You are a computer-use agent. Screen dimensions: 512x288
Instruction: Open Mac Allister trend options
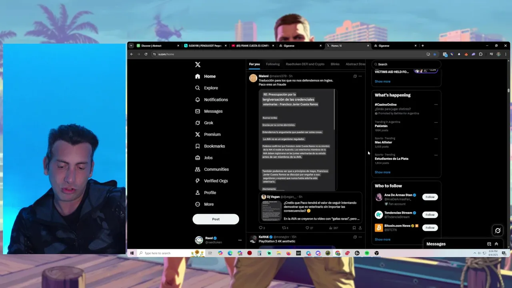click(436, 139)
